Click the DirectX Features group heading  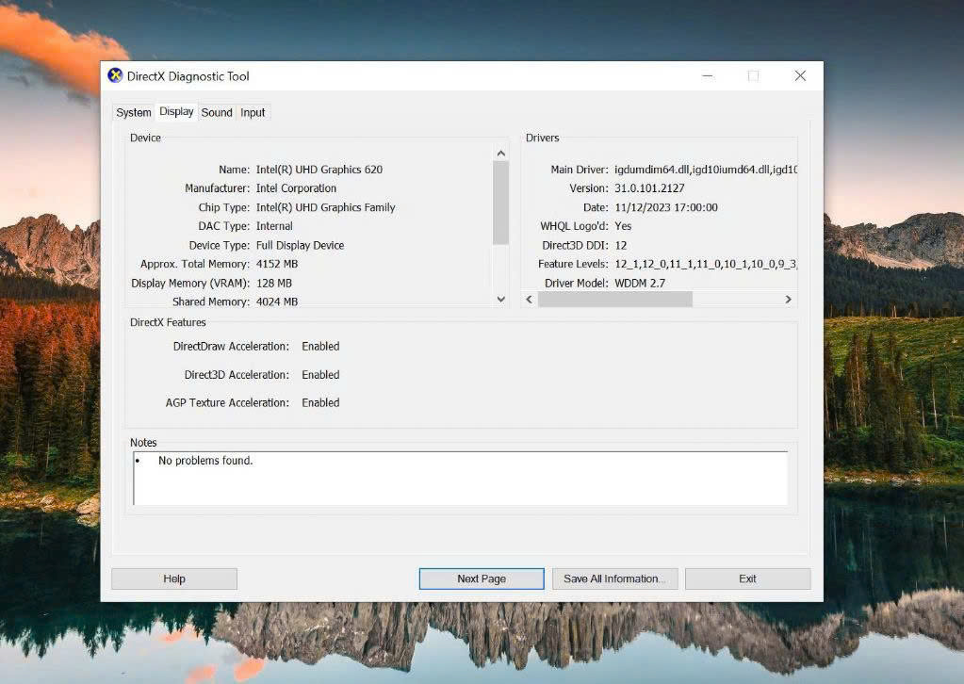click(168, 322)
